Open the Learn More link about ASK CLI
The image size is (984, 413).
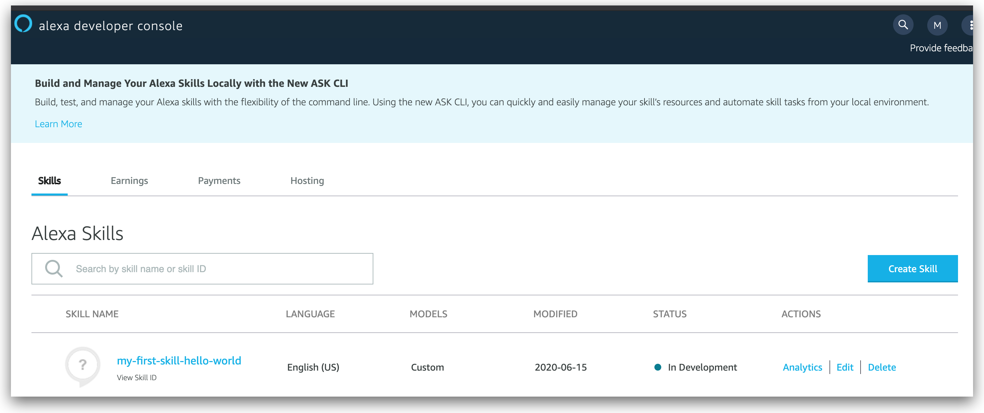tap(58, 123)
